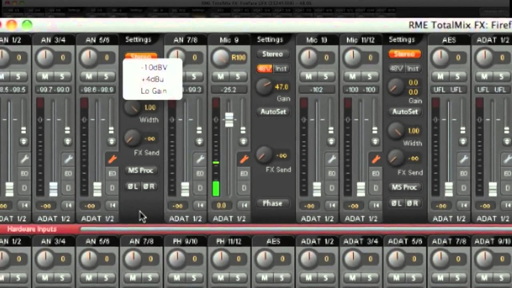512x288 pixels.
Task: Click the horizontal scrollbar beside Hardware Inputs
Action: [296, 229]
